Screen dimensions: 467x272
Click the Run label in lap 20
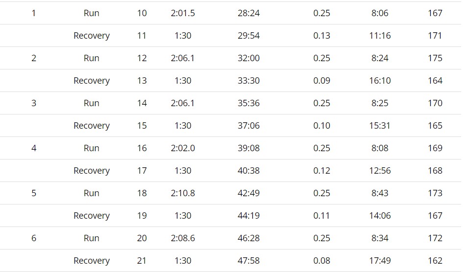tap(92, 238)
